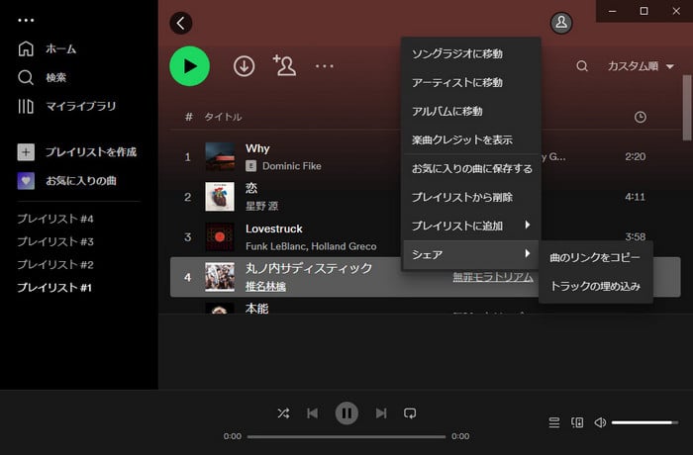
Task: Click the Why album thumbnail
Action: (220, 156)
